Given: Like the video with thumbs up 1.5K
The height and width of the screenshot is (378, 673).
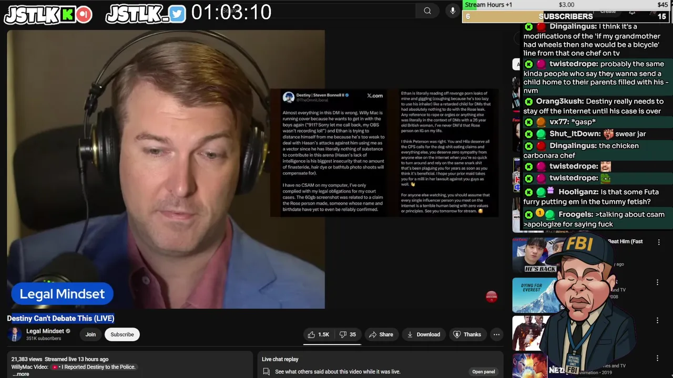Looking at the screenshot, I should coord(319,334).
